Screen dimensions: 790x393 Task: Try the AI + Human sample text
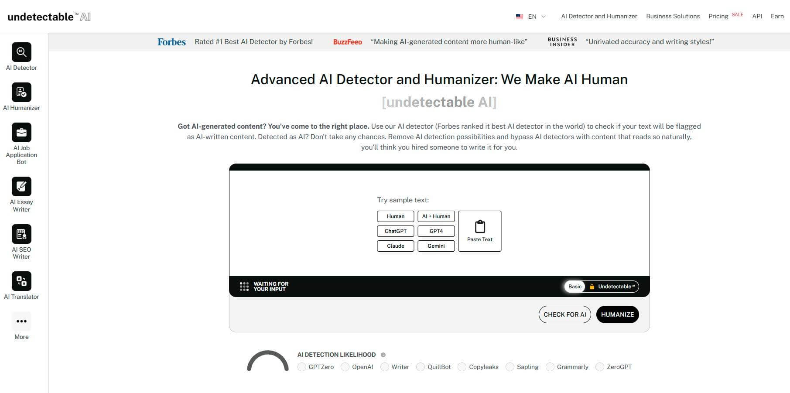click(436, 216)
